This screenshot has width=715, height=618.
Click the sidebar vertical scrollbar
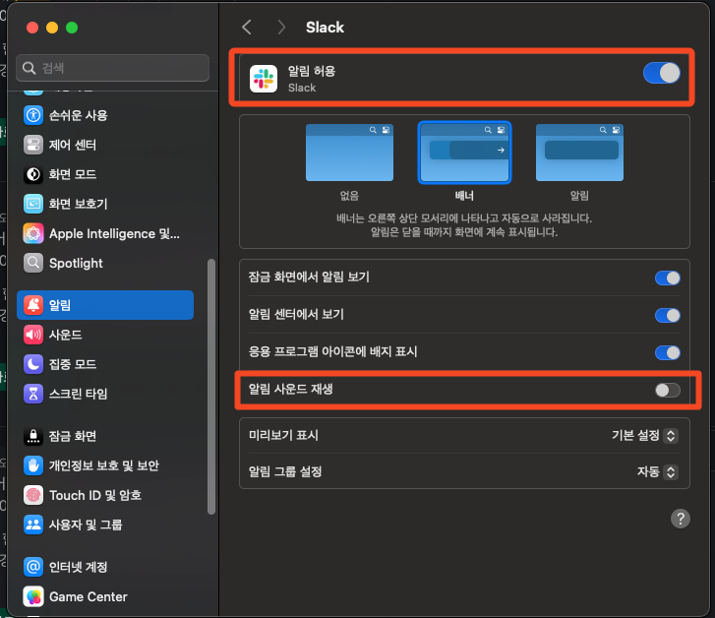[x=211, y=387]
